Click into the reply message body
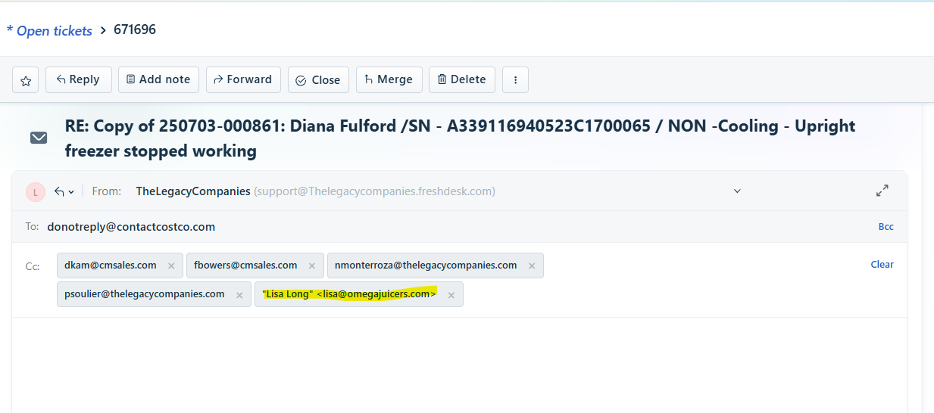934x413 pixels. (459, 365)
